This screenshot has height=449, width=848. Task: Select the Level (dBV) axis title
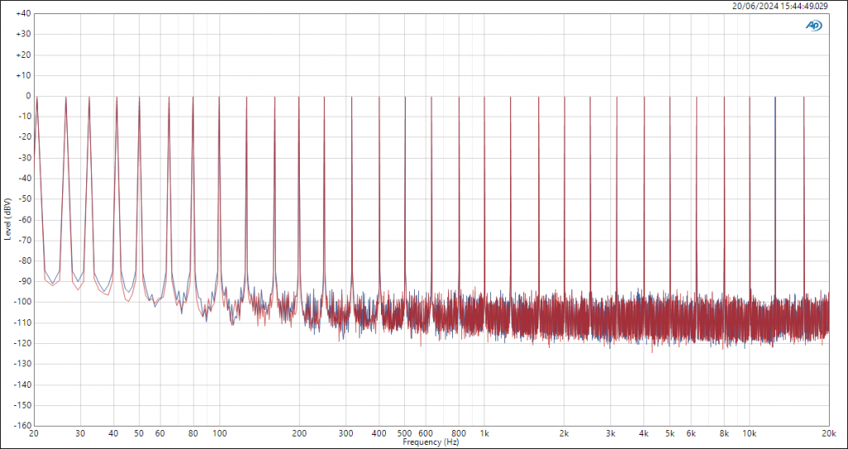[x=7, y=219]
